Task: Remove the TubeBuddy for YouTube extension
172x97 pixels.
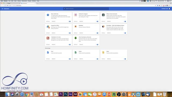Action: click(53, 45)
